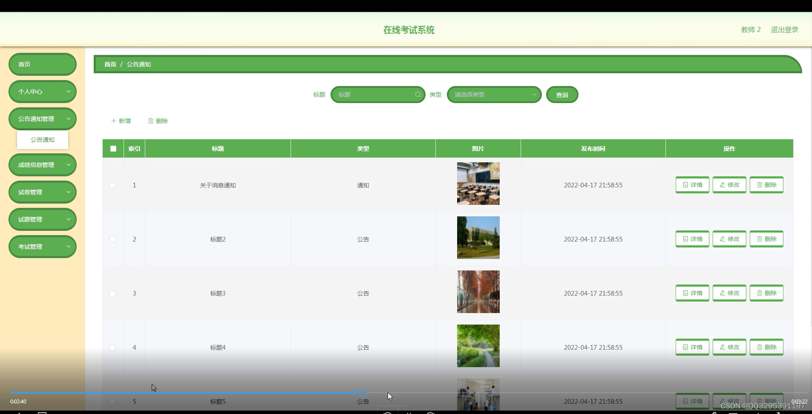Click the 标题2 title cell
The image size is (812, 414).
(218, 239)
